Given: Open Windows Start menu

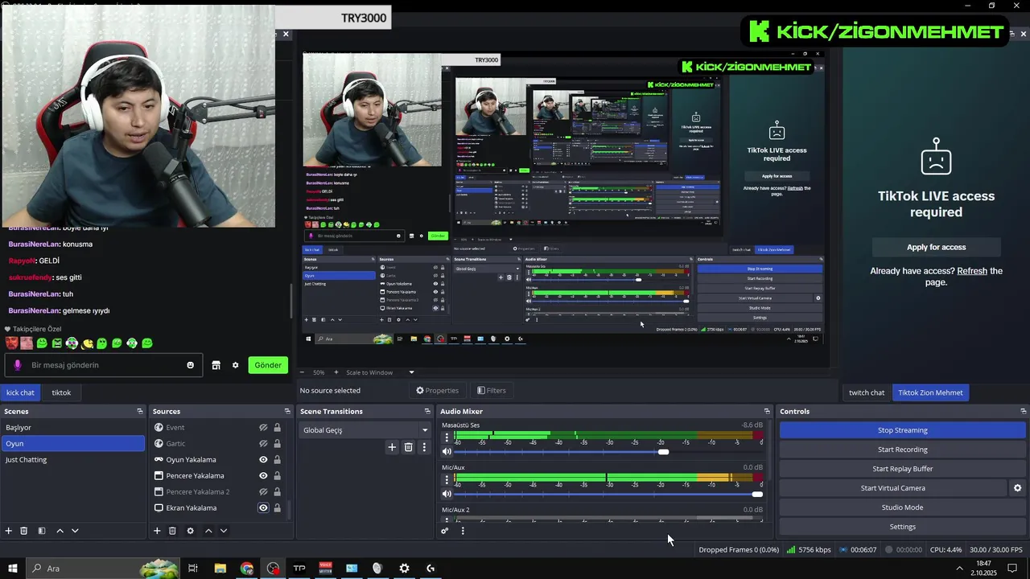Looking at the screenshot, I should point(12,569).
